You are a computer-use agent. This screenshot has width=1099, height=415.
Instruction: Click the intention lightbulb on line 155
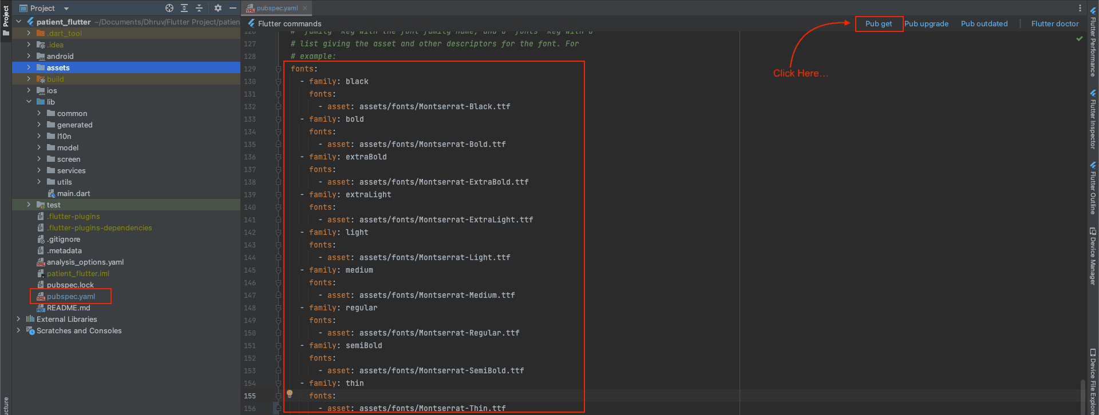[290, 394]
